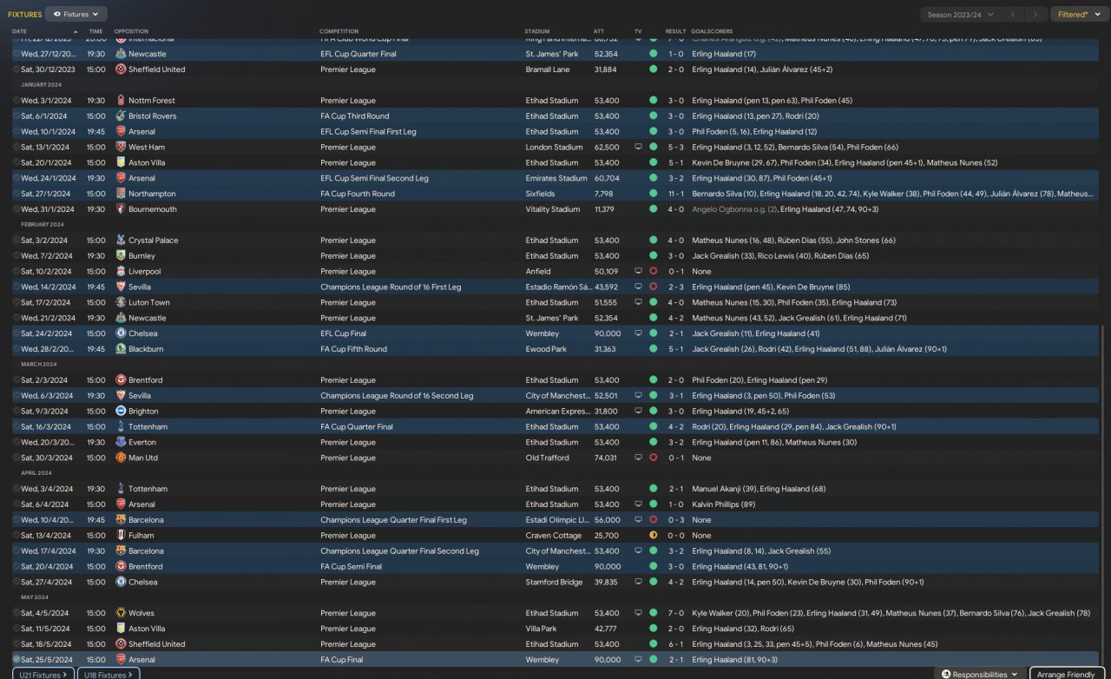The height and width of the screenshot is (679, 1111).
Task: Expand the Responsibilities dropdown
Action: click(x=980, y=675)
